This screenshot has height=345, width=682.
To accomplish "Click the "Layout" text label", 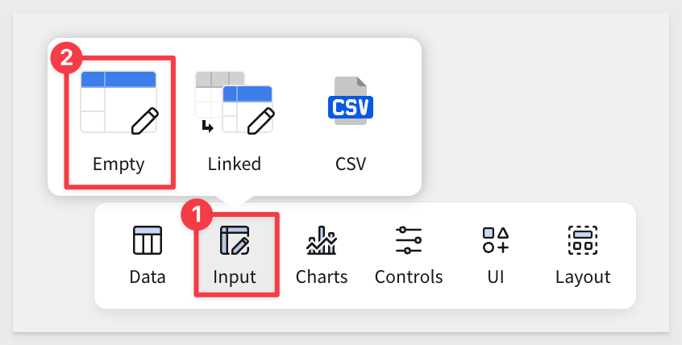I will pos(583,277).
